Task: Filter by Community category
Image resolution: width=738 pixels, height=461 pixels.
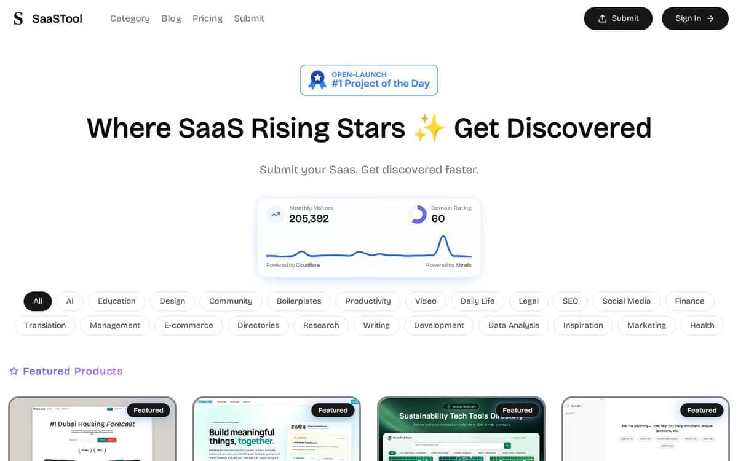Action: [231, 301]
